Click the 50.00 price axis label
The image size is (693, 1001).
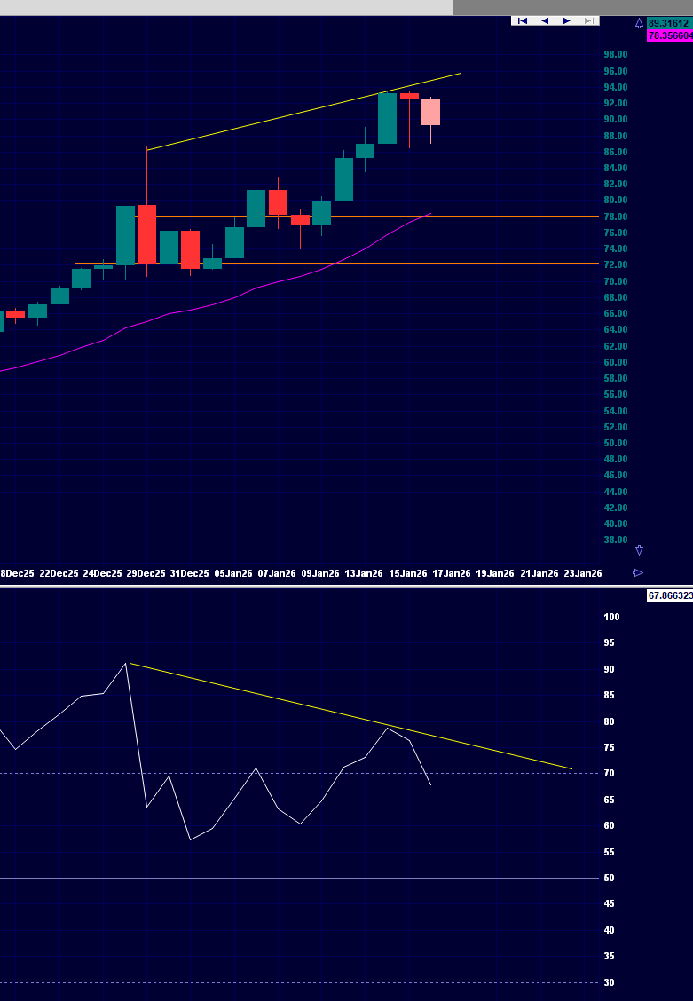616,443
